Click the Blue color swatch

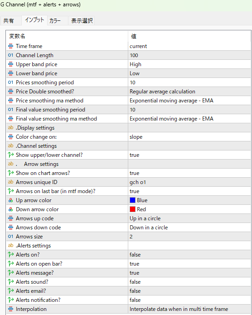pos(132,200)
